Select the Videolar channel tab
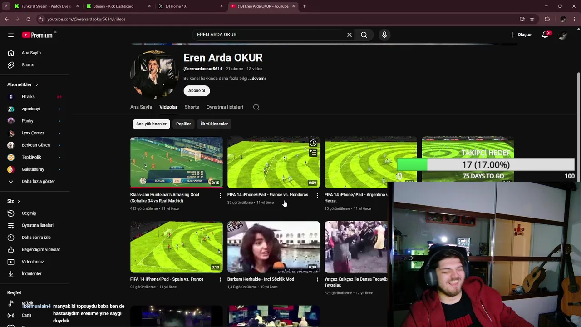The height and width of the screenshot is (327, 581). point(168,107)
